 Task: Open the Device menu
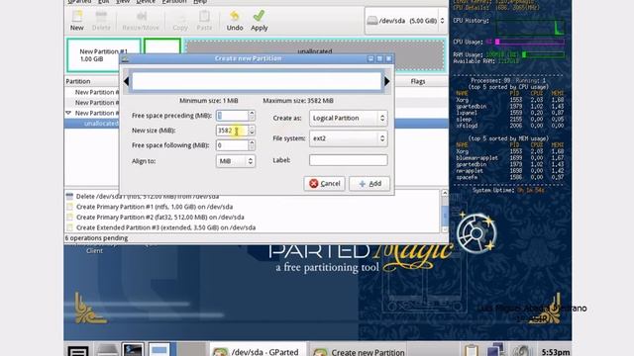click(146, 2)
